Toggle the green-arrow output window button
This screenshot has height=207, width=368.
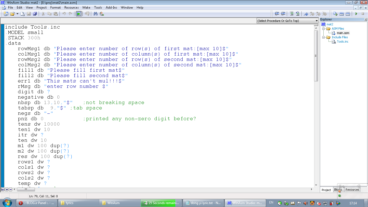click(x=78, y=14)
